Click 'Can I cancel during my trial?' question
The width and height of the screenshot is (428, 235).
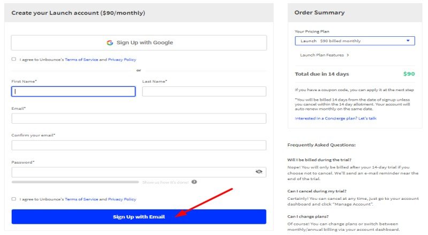point(317,191)
